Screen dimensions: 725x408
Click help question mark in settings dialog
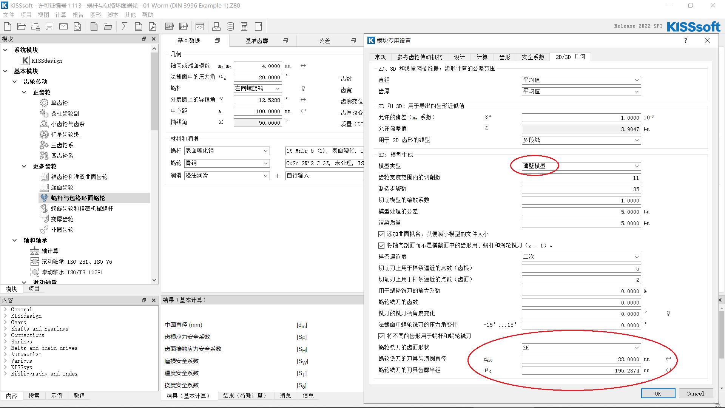pyautogui.click(x=686, y=40)
